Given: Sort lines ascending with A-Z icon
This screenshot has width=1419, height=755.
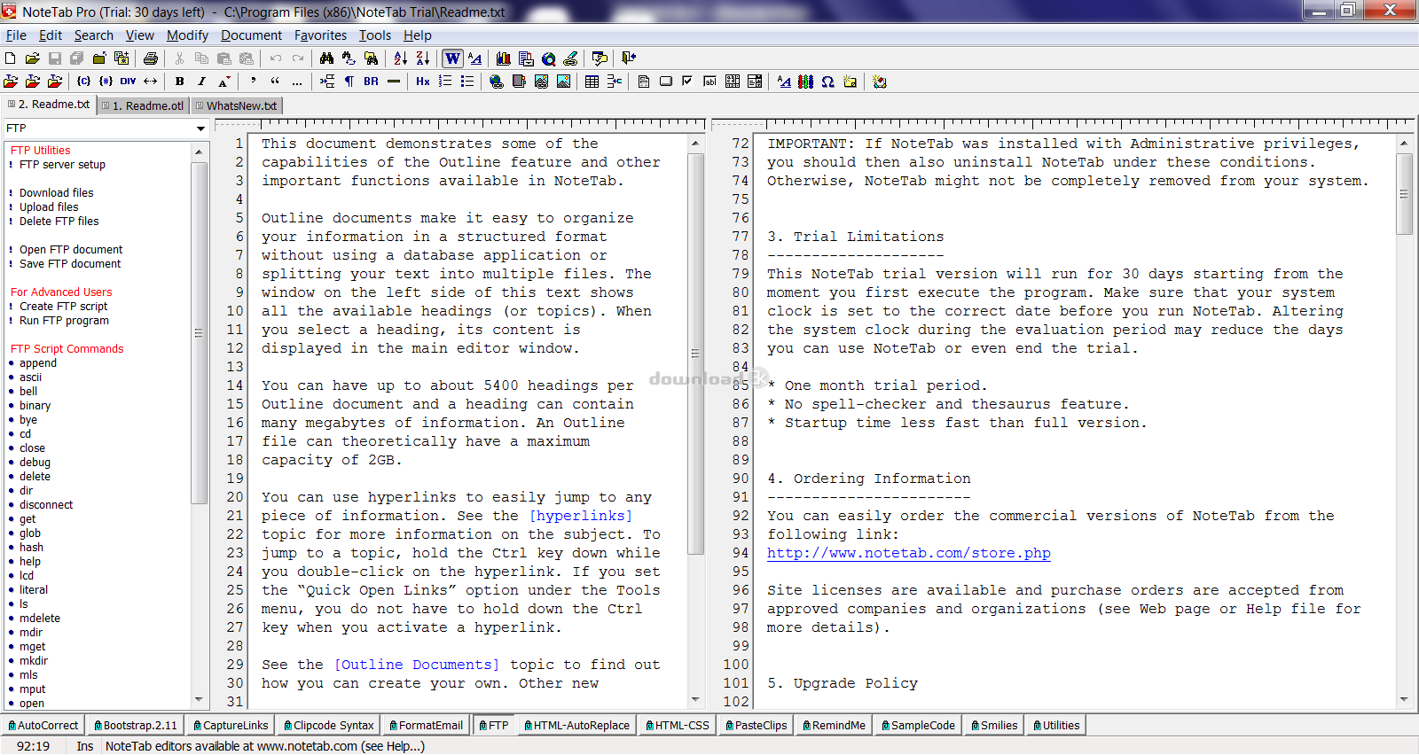Looking at the screenshot, I should pyautogui.click(x=401, y=58).
